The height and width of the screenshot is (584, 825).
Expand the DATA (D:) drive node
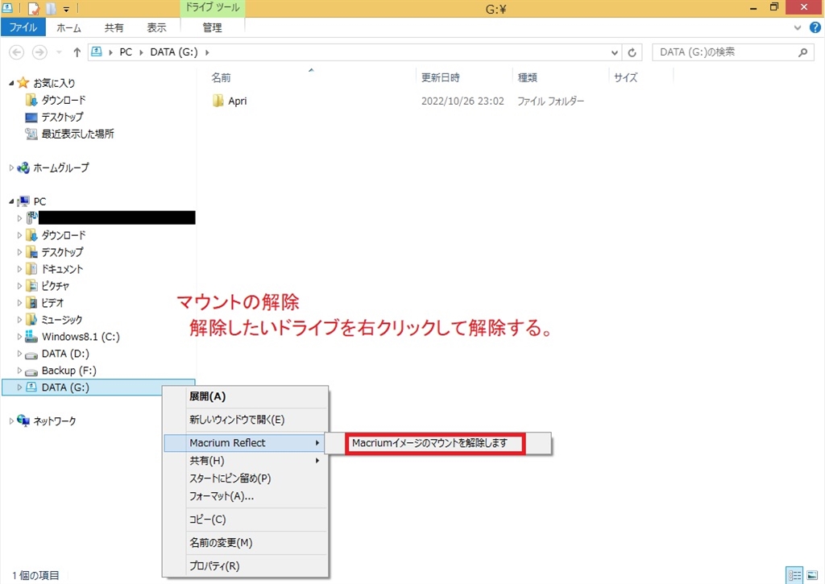19,354
